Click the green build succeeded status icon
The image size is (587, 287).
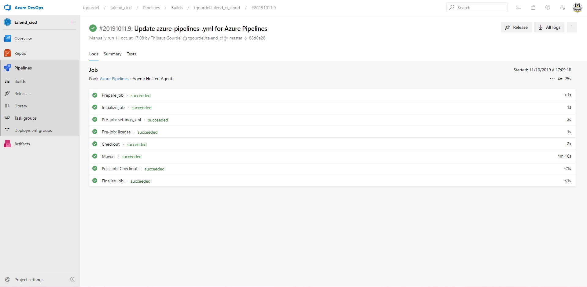(x=93, y=28)
